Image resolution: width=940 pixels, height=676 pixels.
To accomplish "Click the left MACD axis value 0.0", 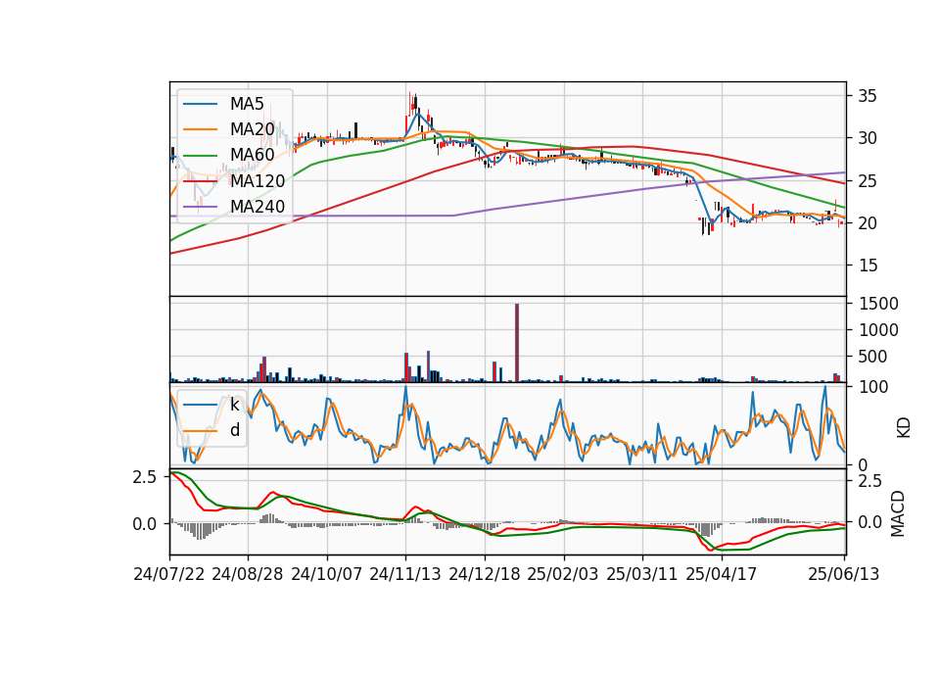I will pyautogui.click(x=145, y=523).
